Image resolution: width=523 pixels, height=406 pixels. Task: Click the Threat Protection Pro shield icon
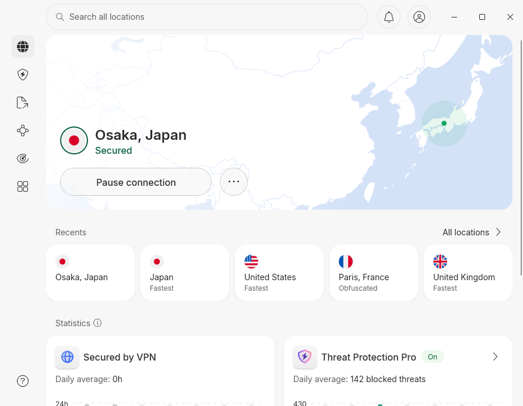pos(305,357)
